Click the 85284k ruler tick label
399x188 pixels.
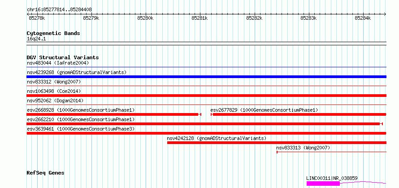coord(363,18)
